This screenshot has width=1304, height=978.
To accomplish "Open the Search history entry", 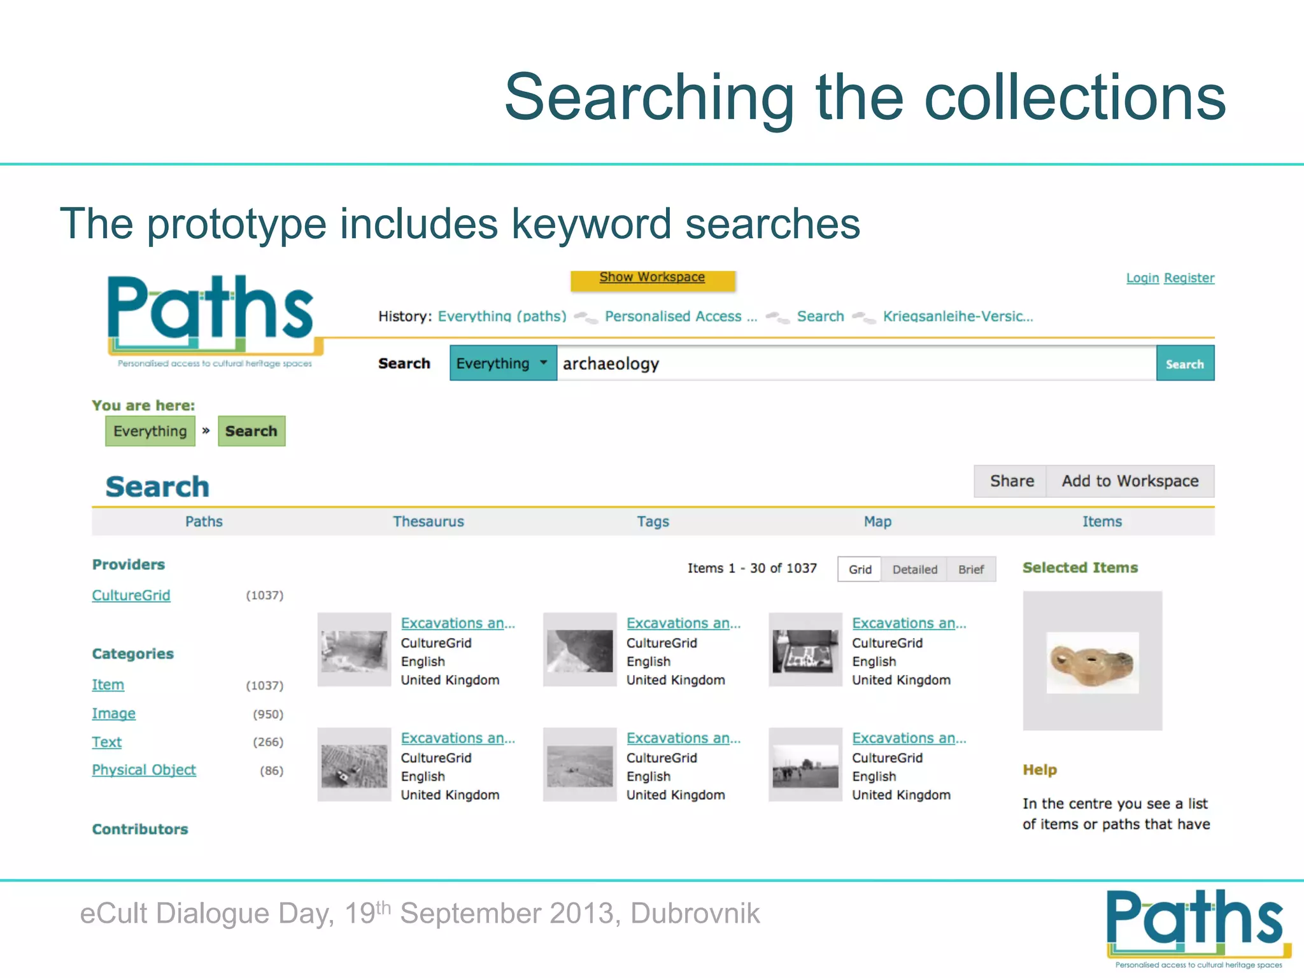I will [820, 316].
